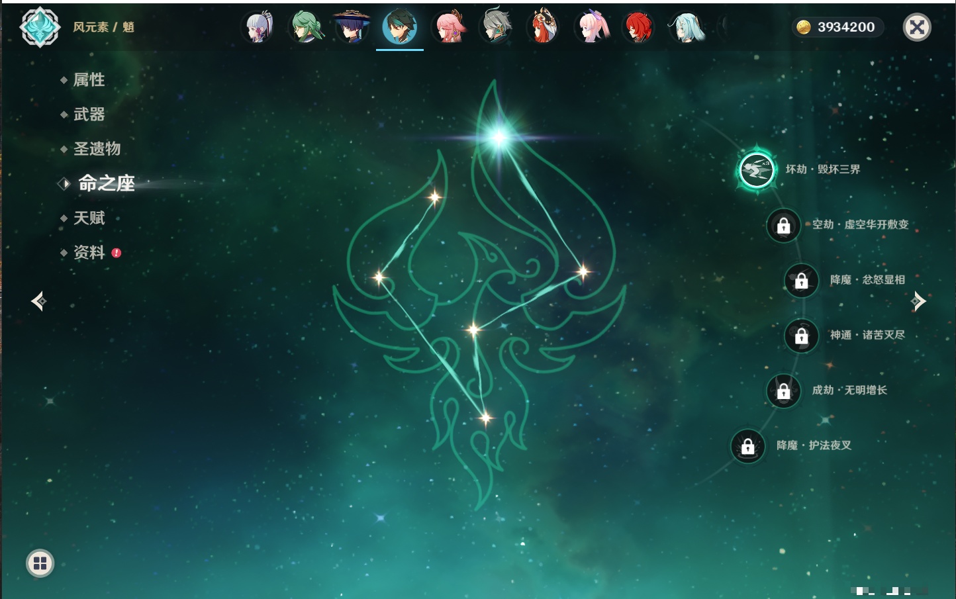956x599 pixels.
Task: Click the title text 风元素 / 魈
Action: coord(103,27)
